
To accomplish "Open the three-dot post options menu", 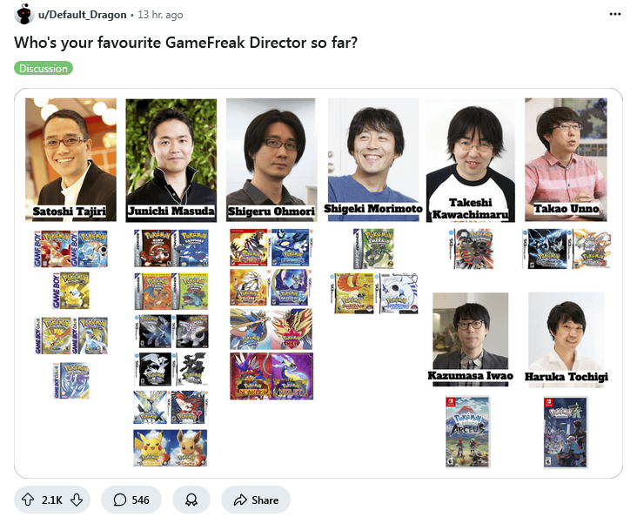I will click(x=615, y=14).
